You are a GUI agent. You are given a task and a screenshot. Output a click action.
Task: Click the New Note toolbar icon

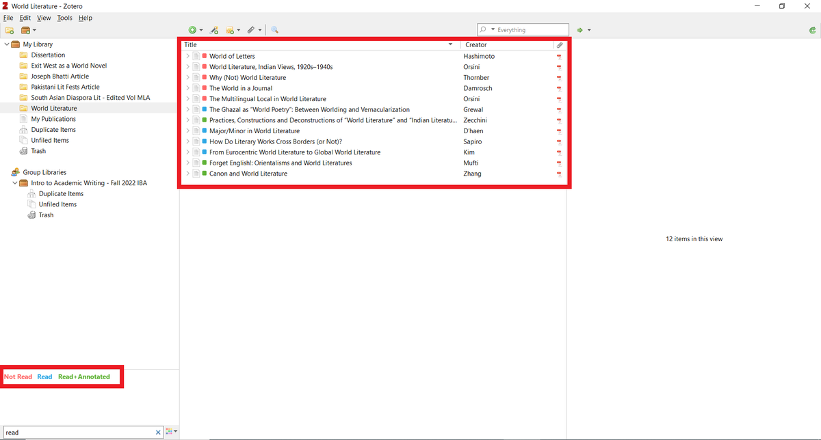click(x=230, y=30)
